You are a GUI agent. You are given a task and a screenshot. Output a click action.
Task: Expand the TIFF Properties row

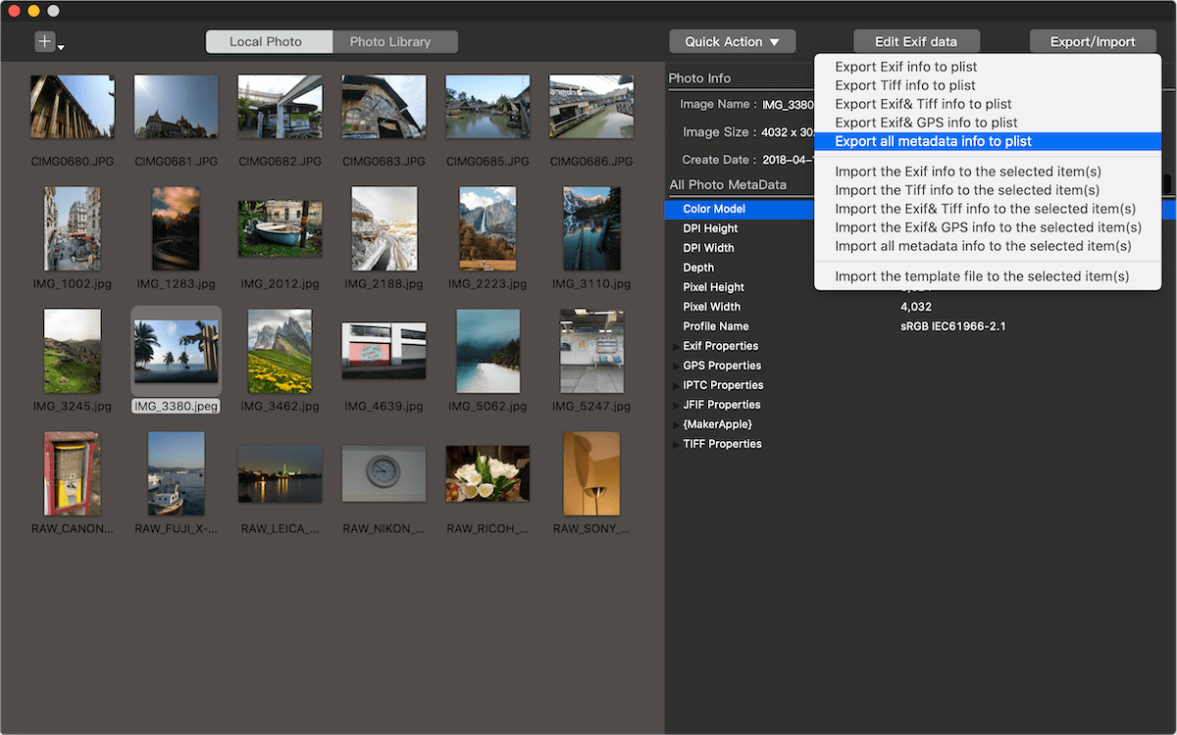pos(675,444)
